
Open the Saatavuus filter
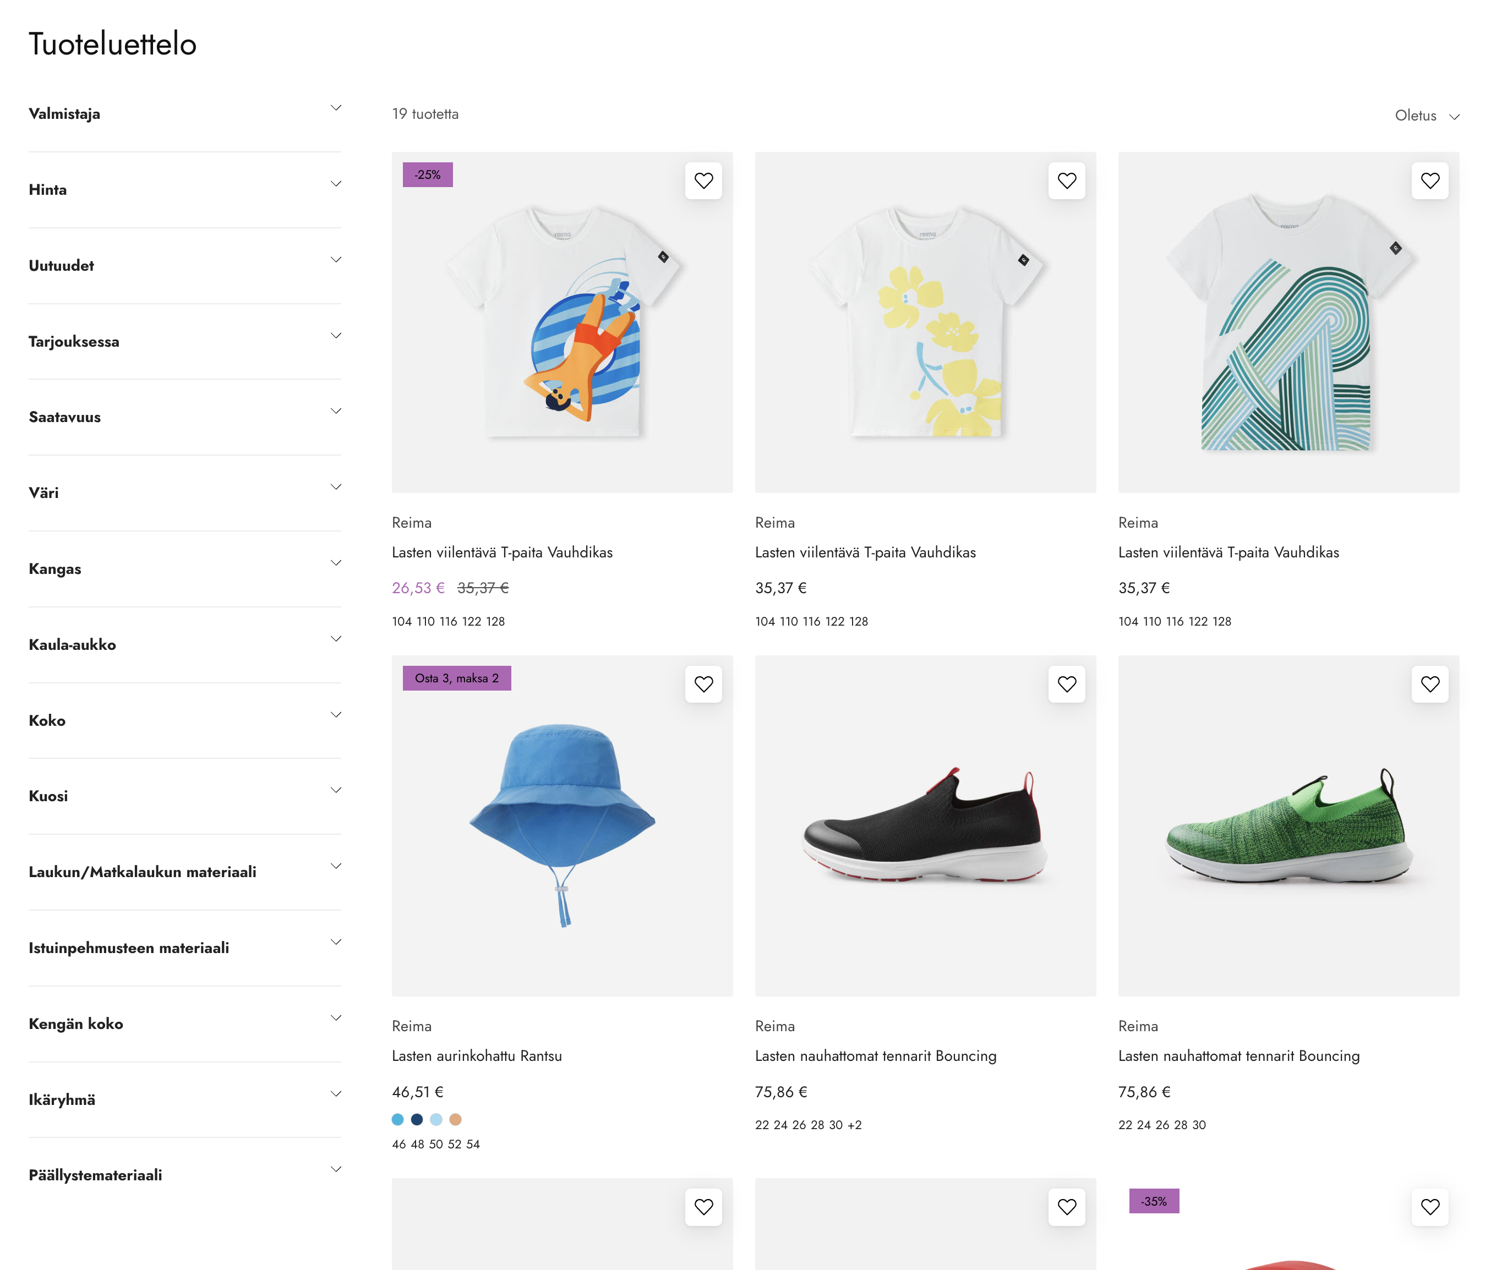[x=185, y=417]
